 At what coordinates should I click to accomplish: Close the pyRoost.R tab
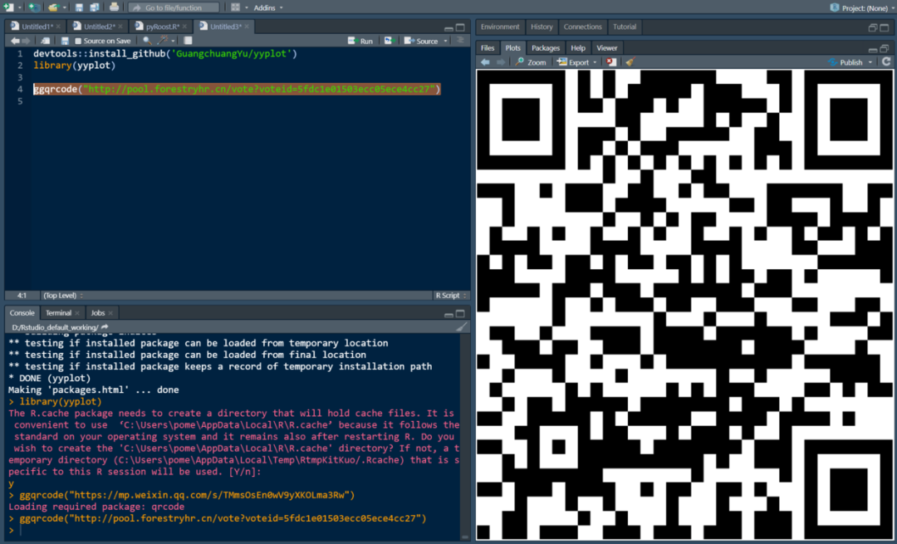tap(184, 27)
